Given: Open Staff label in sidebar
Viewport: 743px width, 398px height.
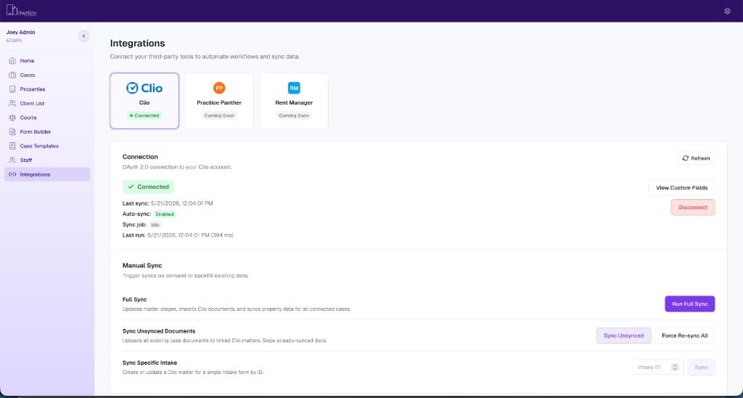Looking at the screenshot, I should tap(26, 161).
